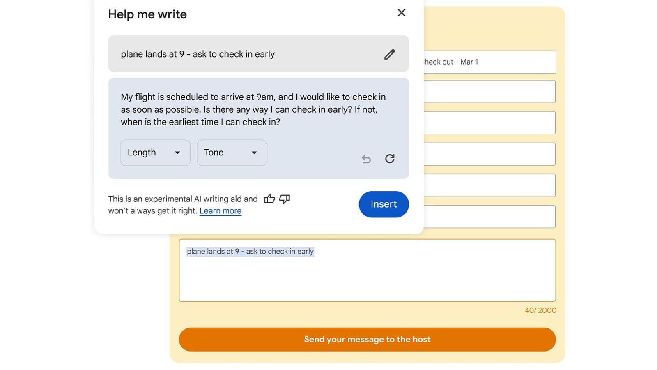Select the prompt text 'plane lands at 9'
Viewport: 657px width, 370px height.
[198, 54]
